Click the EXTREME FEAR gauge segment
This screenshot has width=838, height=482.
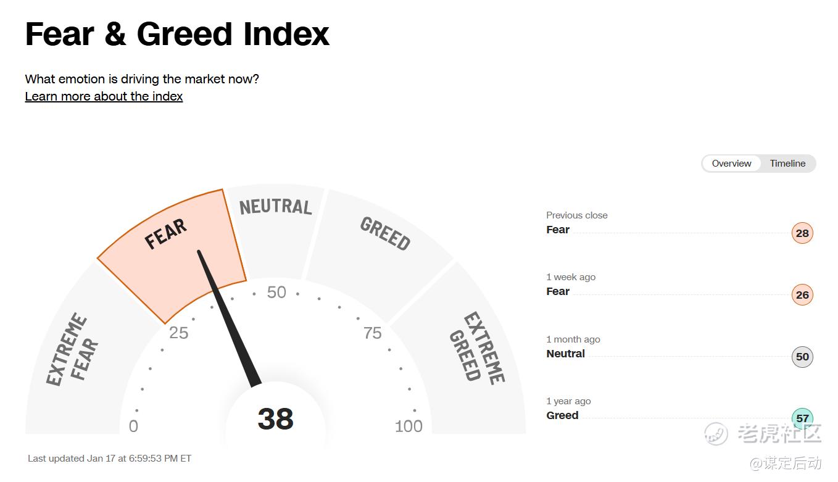[73, 351]
